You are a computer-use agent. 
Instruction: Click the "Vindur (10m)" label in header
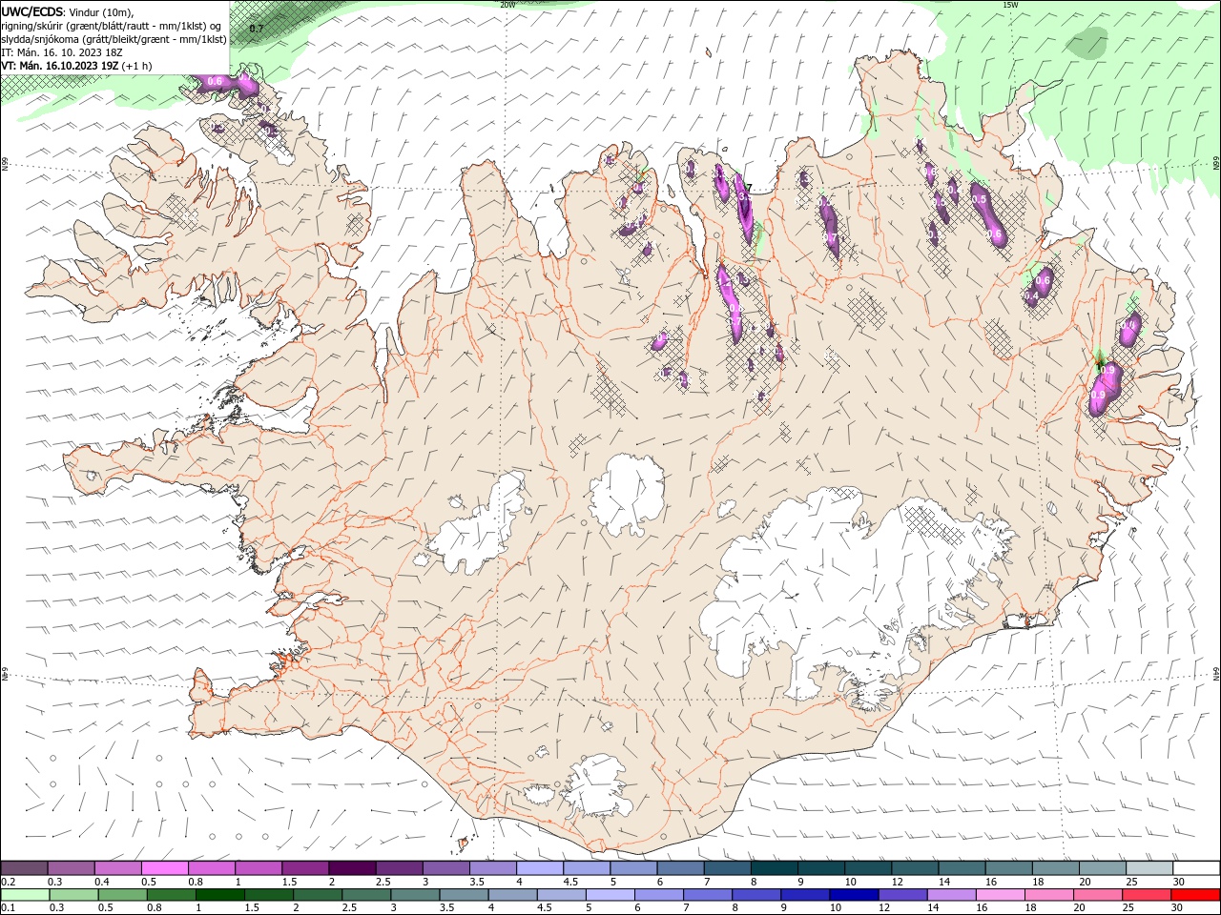pyautogui.click(x=102, y=12)
